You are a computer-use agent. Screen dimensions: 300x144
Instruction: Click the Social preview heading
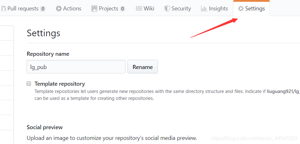45,127
